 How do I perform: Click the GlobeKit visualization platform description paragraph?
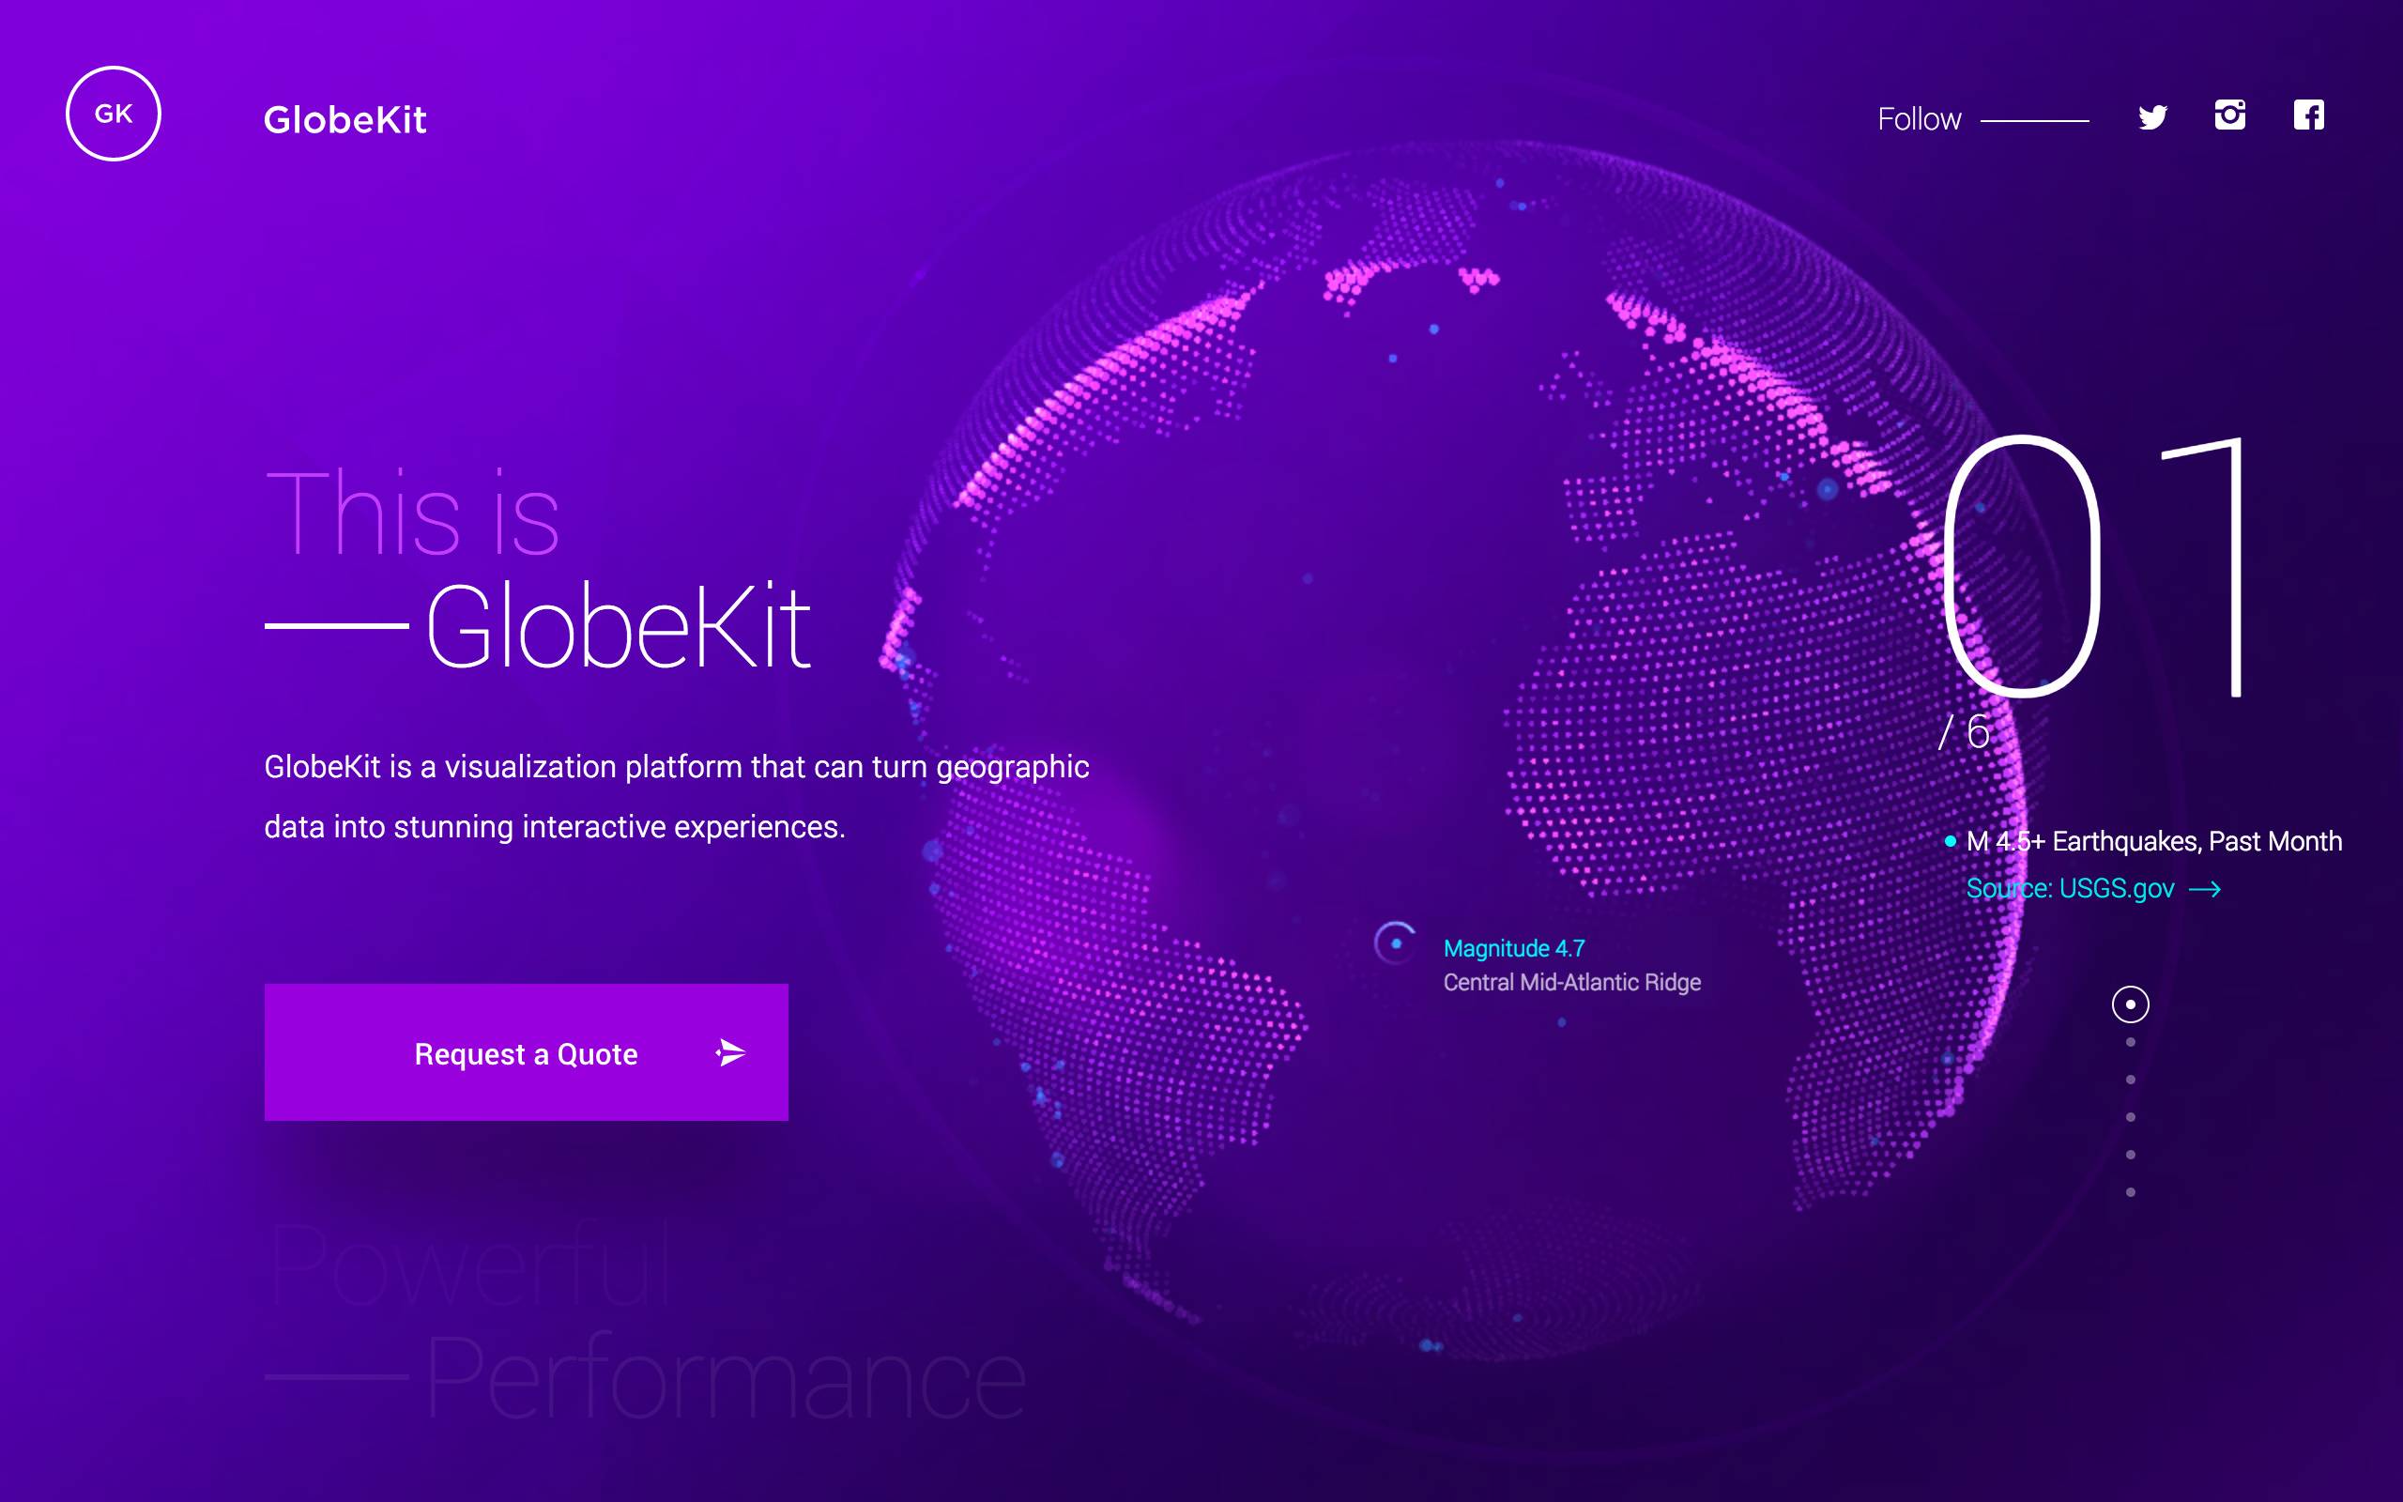pos(676,797)
